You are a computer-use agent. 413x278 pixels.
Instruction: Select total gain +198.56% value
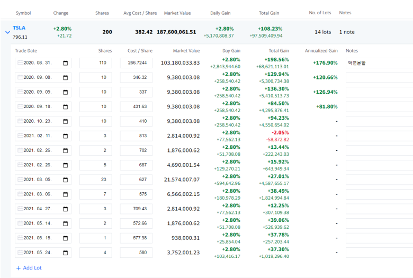pos(276,59)
